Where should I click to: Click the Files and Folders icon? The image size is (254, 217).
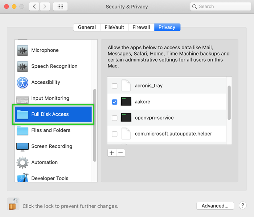click(x=22, y=130)
